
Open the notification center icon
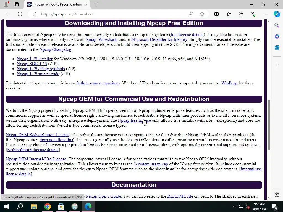274,206
